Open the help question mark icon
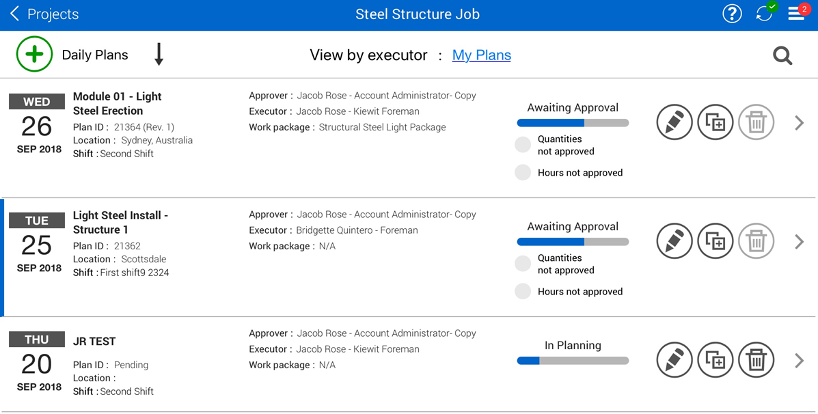The width and height of the screenshot is (818, 414). (732, 14)
